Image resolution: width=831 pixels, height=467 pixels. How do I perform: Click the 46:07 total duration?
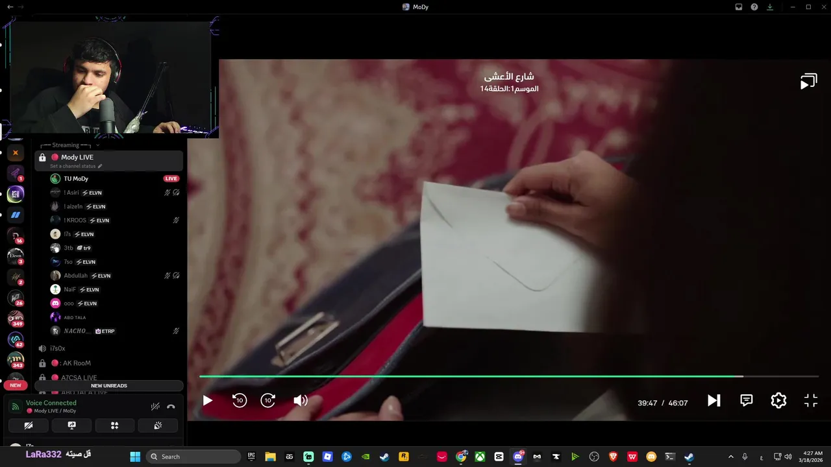pyautogui.click(x=678, y=403)
